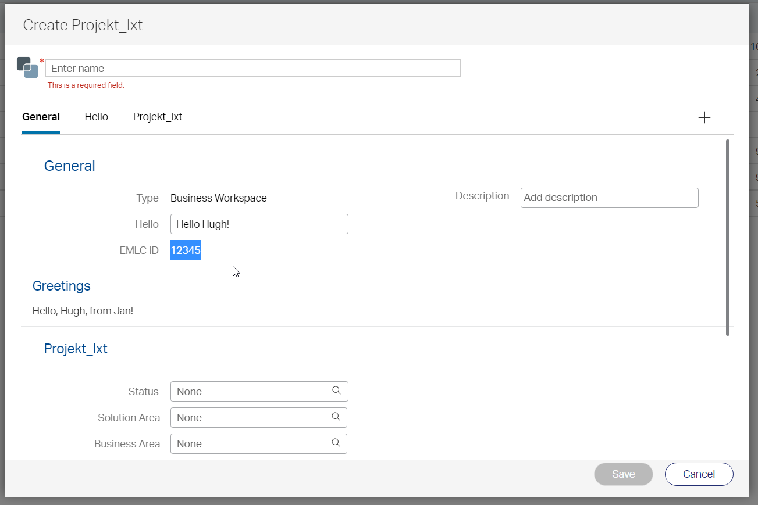The height and width of the screenshot is (505, 758).
Task: Click the Greetings section heading
Action: point(62,286)
